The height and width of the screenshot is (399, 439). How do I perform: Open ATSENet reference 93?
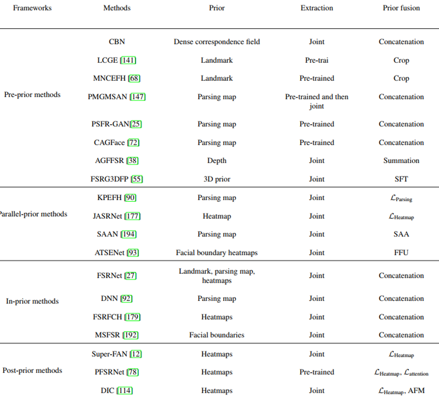tap(133, 253)
